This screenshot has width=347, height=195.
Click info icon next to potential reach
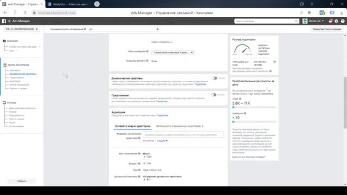tap(275, 62)
